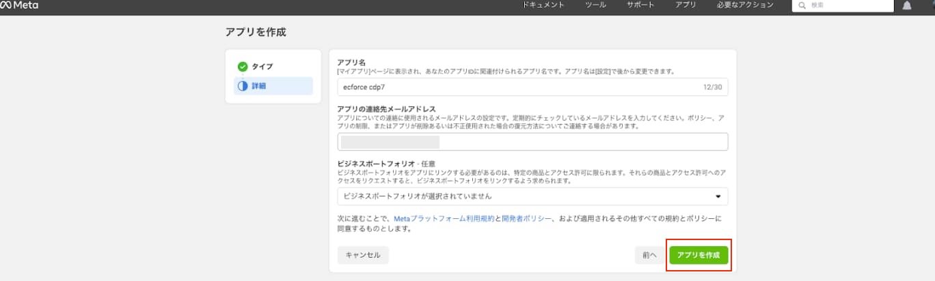Open the ビジネスポートフォリオが選択されていません combo box

click(532, 196)
